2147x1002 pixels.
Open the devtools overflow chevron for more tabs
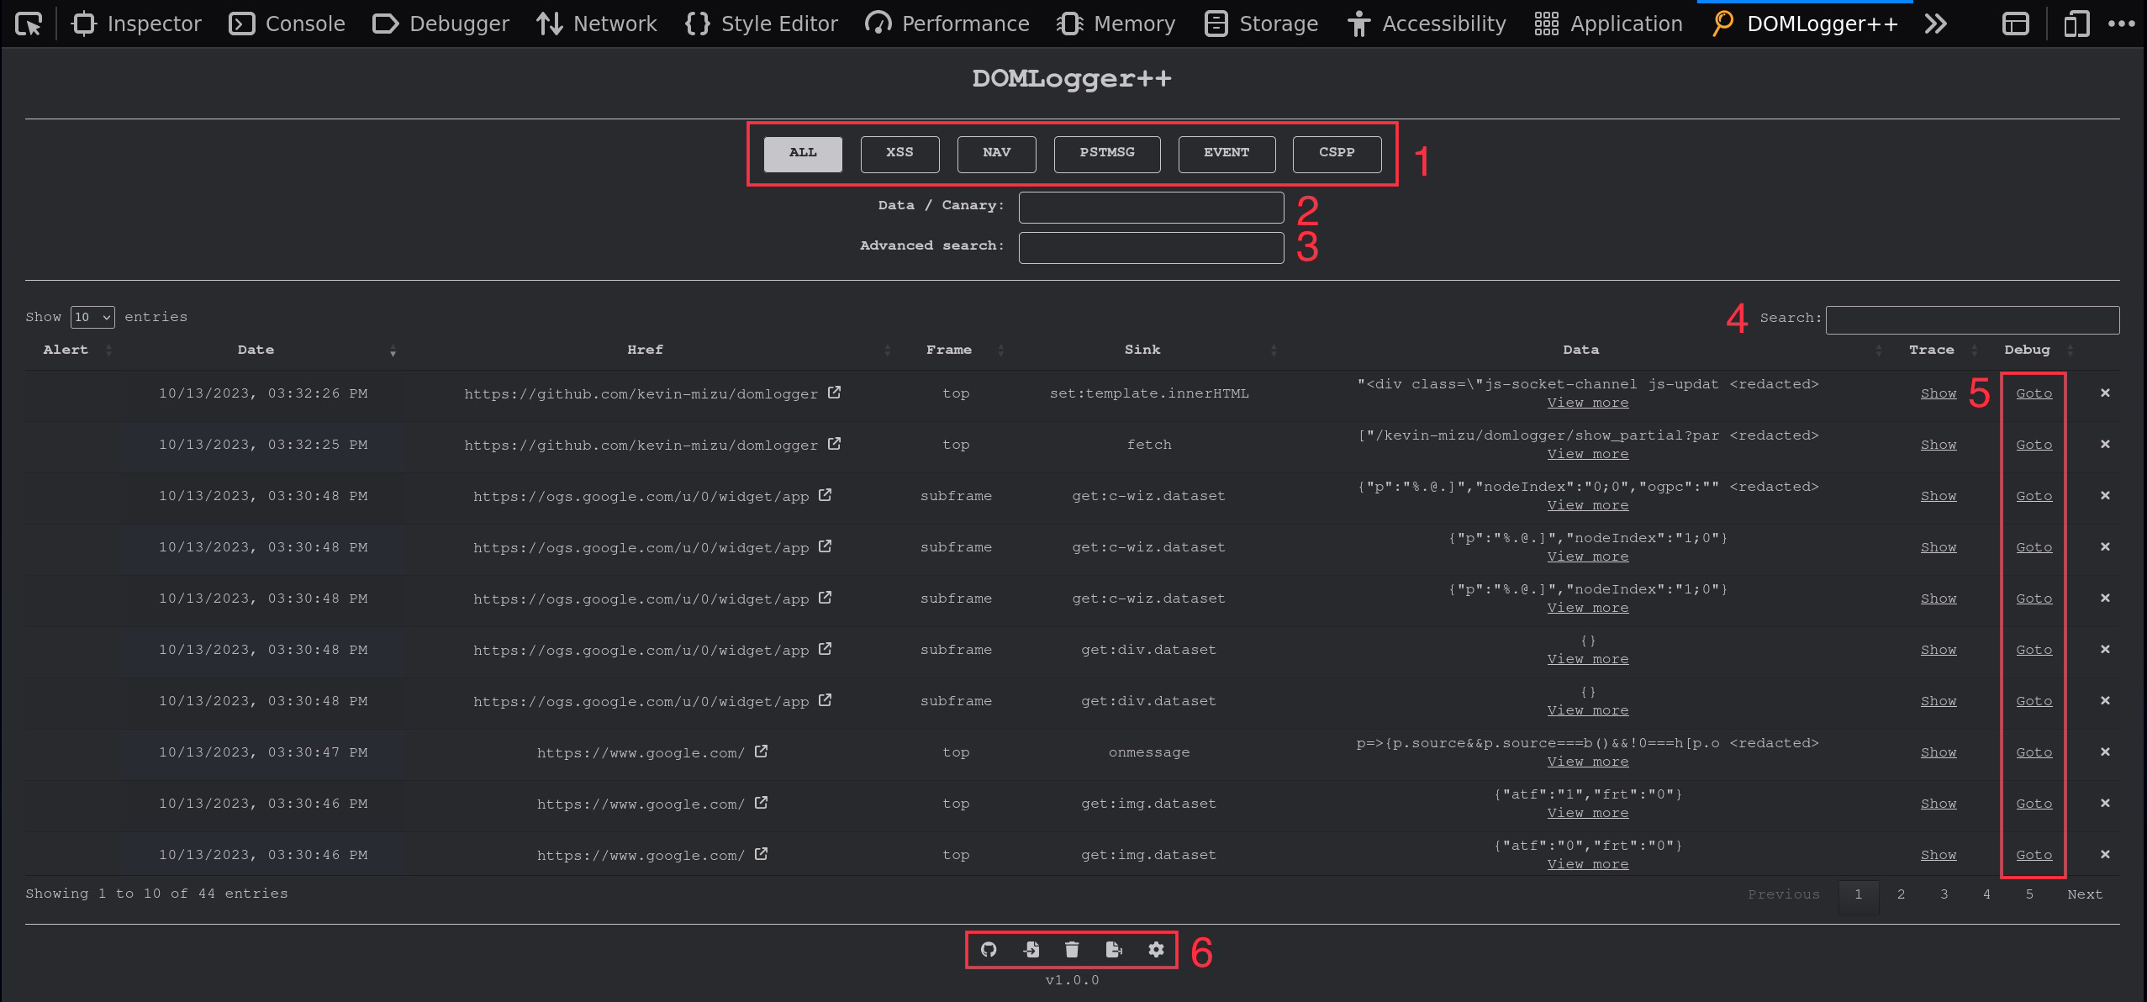tap(1935, 24)
